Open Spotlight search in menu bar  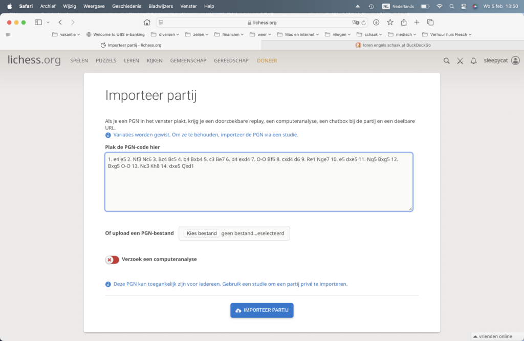452,6
